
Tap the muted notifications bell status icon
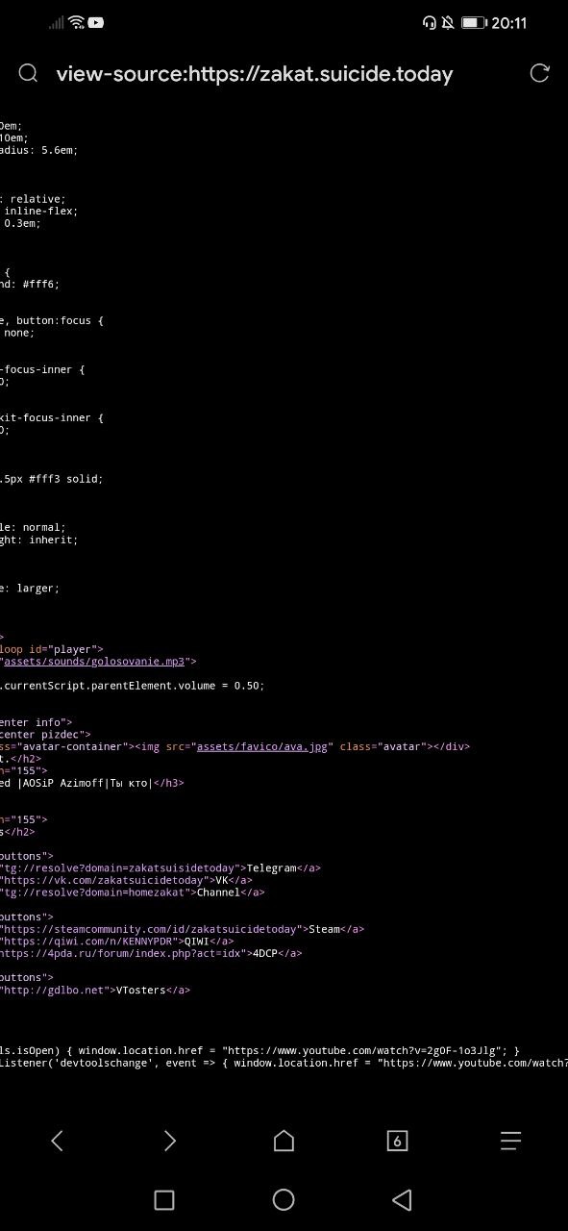click(448, 22)
